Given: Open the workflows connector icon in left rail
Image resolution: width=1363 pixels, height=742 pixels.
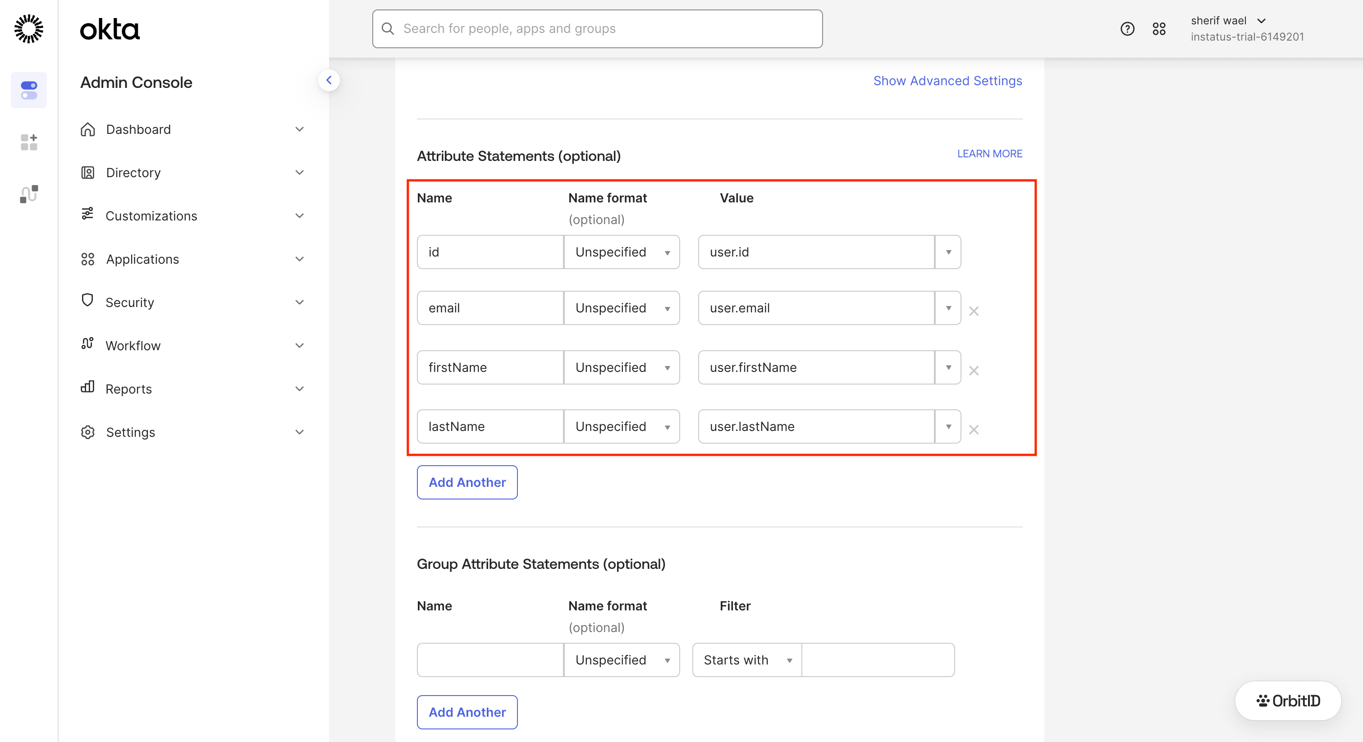Looking at the screenshot, I should (x=28, y=194).
